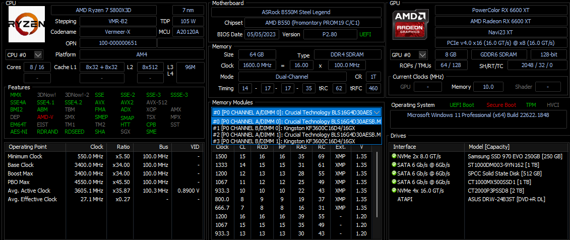This screenshot has height=240, width=570.
Task: Select module #3 Kingston CHANNEL B/DIMM 1
Action: 296,141
